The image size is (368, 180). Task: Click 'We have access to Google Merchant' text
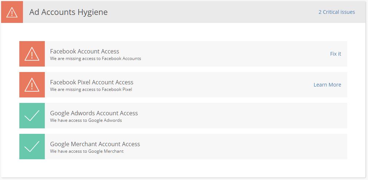(x=87, y=151)
